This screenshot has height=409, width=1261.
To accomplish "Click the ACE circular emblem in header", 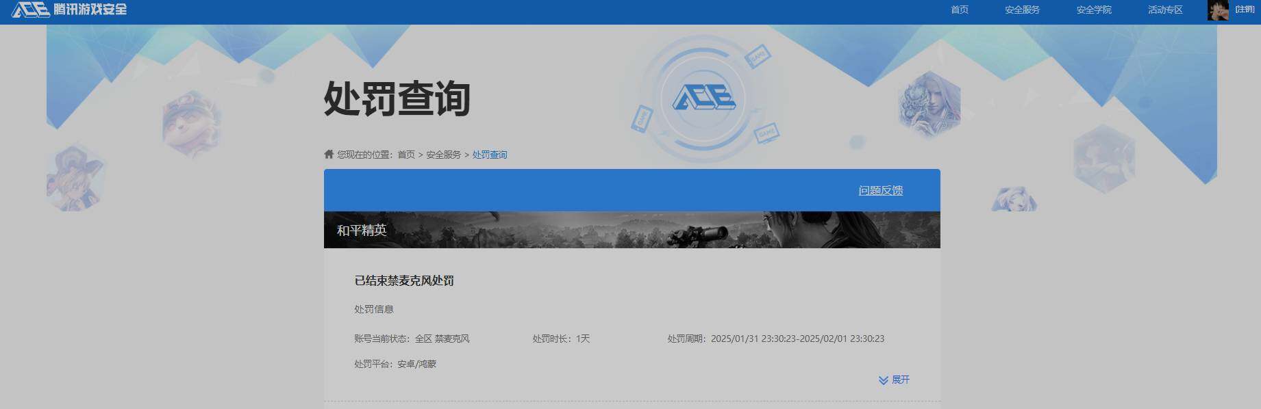I will (703, 100).
